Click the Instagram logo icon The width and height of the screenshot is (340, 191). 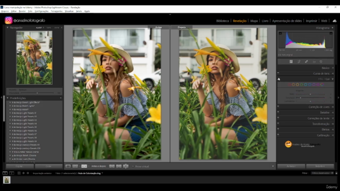tap(8, 20)
